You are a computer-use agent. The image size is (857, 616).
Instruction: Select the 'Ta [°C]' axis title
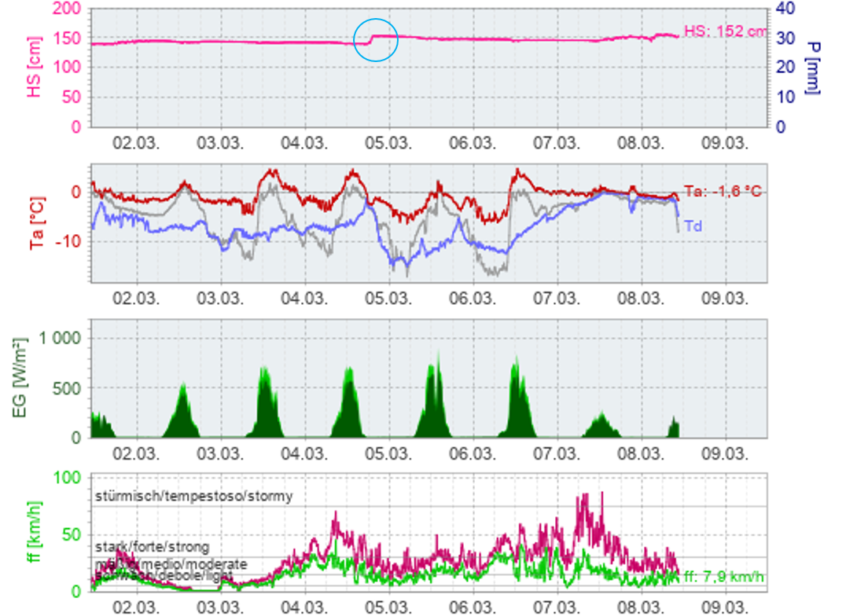coord(36,223)
